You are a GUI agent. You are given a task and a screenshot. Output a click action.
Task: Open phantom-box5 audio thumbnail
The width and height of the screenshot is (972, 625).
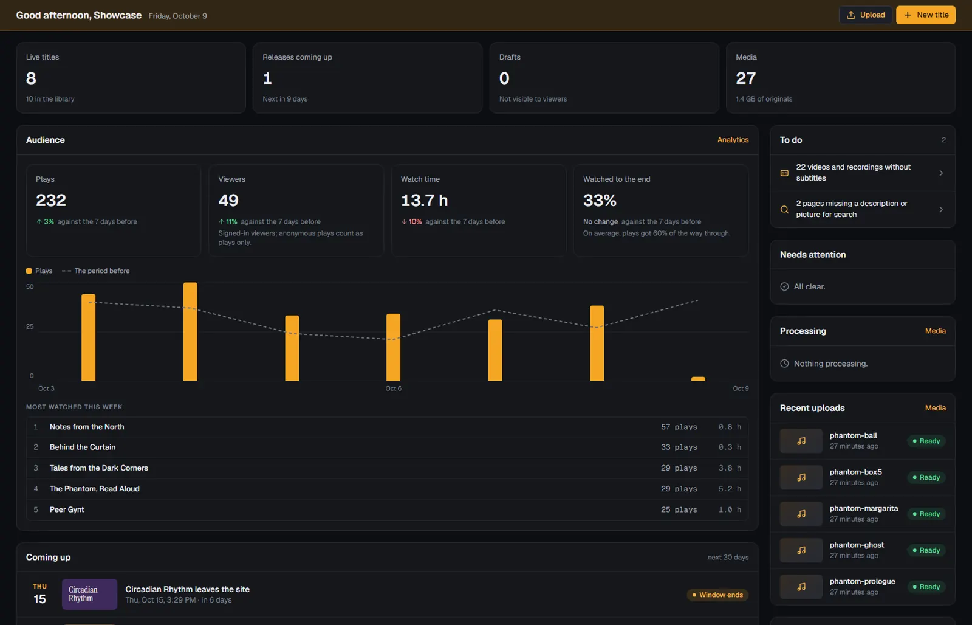click(801, 477)
